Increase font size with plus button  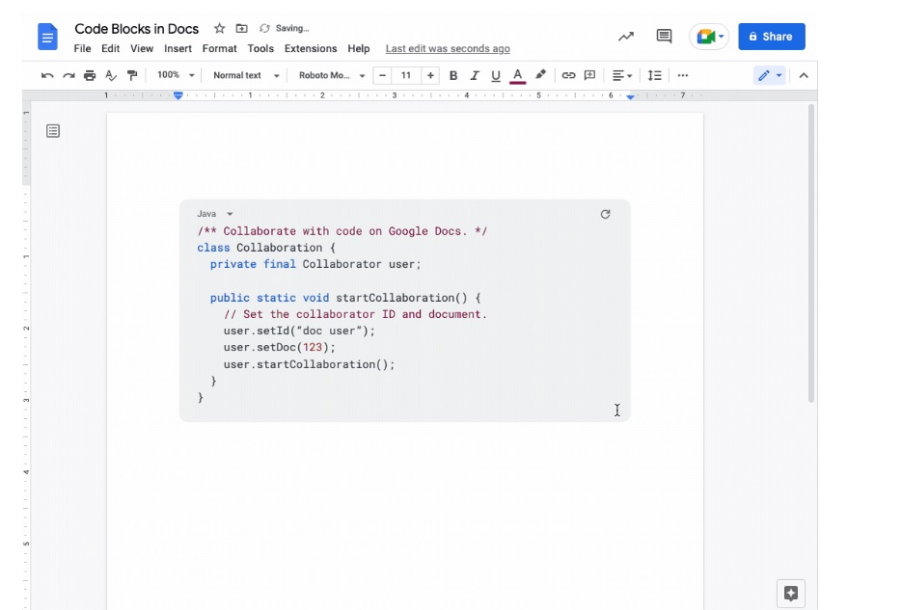[x=430, y=75]
